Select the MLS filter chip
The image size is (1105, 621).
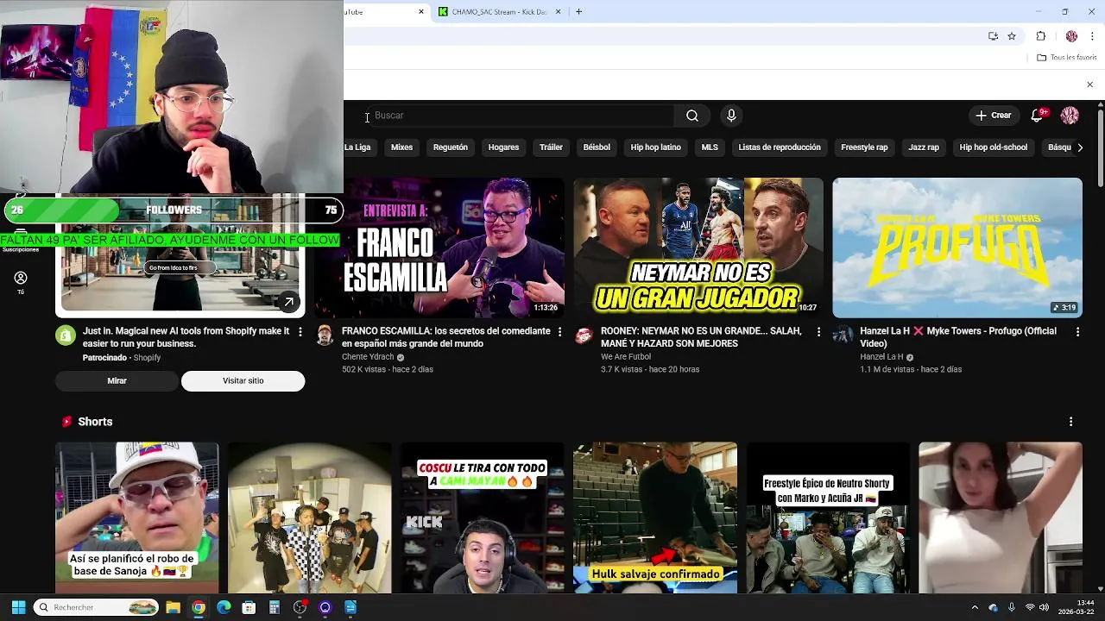pos(710,147)
